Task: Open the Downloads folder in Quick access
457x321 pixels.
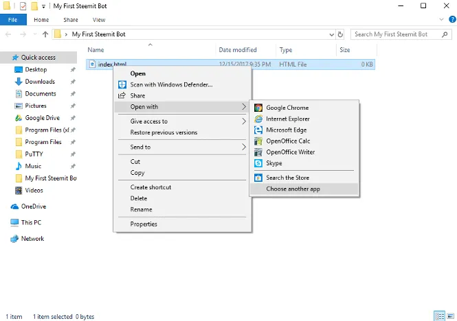Action: [x=40, y=82]
